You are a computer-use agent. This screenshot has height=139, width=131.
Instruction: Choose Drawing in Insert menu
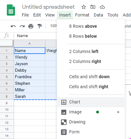click(91, 122)
